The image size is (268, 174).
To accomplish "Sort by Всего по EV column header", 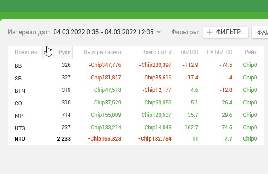I will [x=157, y=52].
